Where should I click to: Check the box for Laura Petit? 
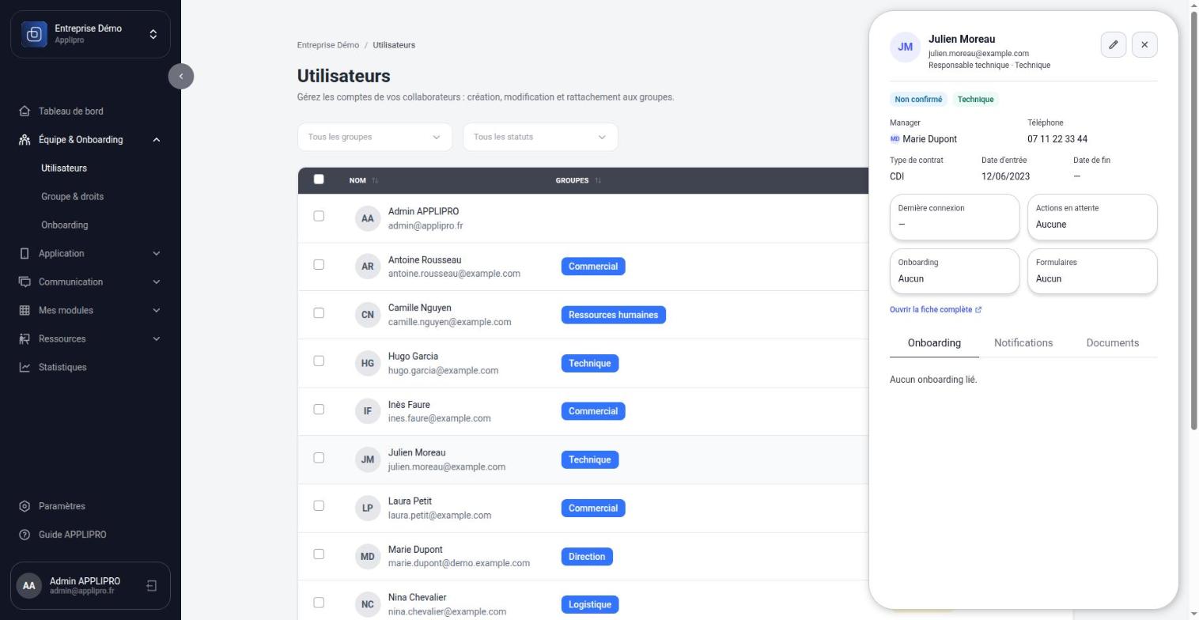point(319,506)
